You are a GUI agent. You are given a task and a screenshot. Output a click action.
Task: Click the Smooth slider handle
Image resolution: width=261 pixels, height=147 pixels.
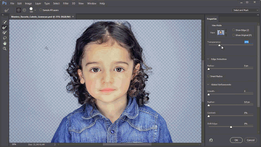pos(208,94)
